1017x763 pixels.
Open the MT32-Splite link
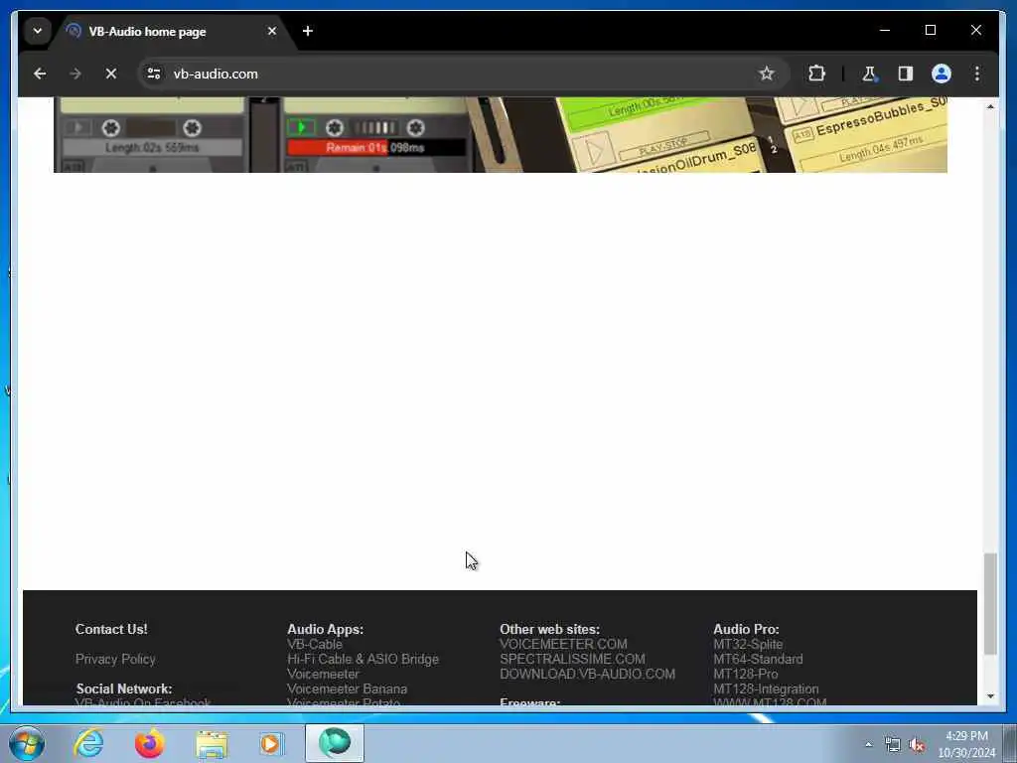[747, 644]
